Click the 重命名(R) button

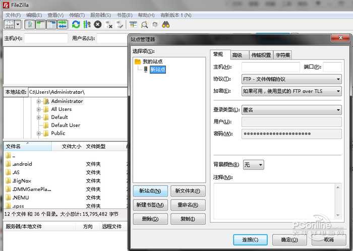point(188,205)
